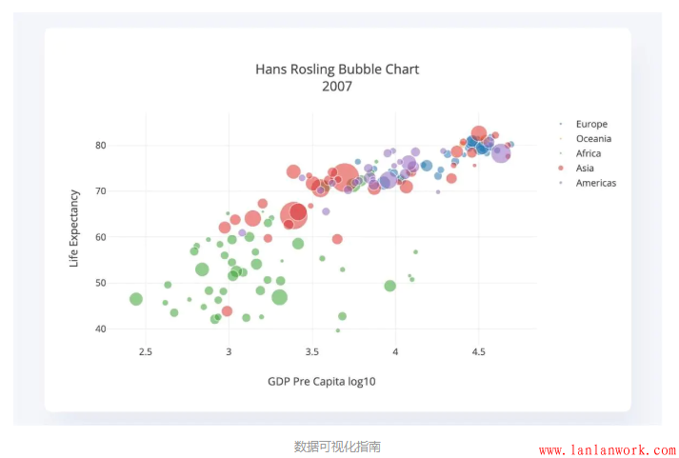The image size is (679, 458).
Task: Click the topmost red bubble above 80
Action: [x=479, y=133]
